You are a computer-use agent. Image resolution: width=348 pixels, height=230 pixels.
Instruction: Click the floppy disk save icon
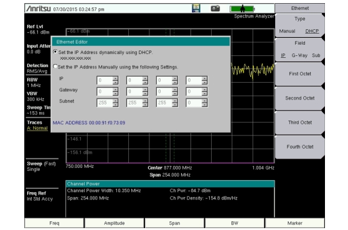click(196, 9)
